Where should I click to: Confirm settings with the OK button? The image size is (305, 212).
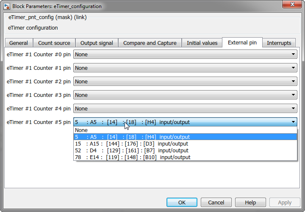pos(182,202)
